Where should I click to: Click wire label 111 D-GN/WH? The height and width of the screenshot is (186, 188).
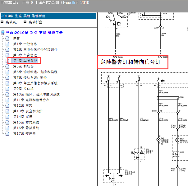tap(144, 119)
